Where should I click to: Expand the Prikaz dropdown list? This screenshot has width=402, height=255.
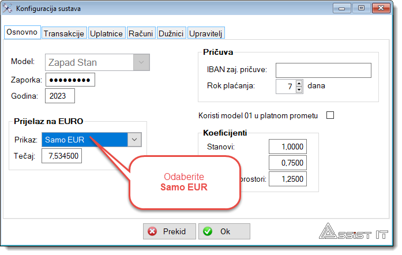click(134, 139)
